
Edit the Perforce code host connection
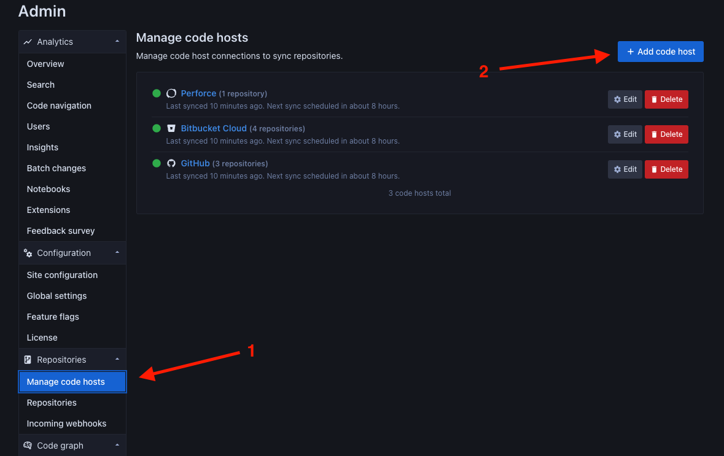[x=625, y=99]
